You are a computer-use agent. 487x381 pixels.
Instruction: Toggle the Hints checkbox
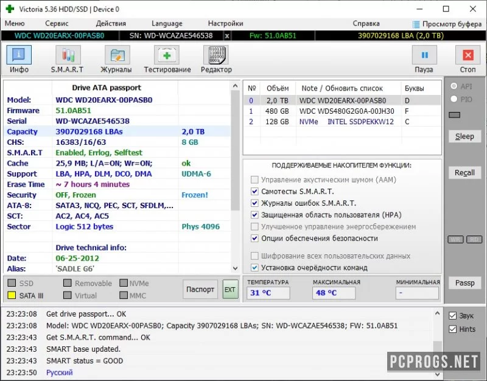452,329
